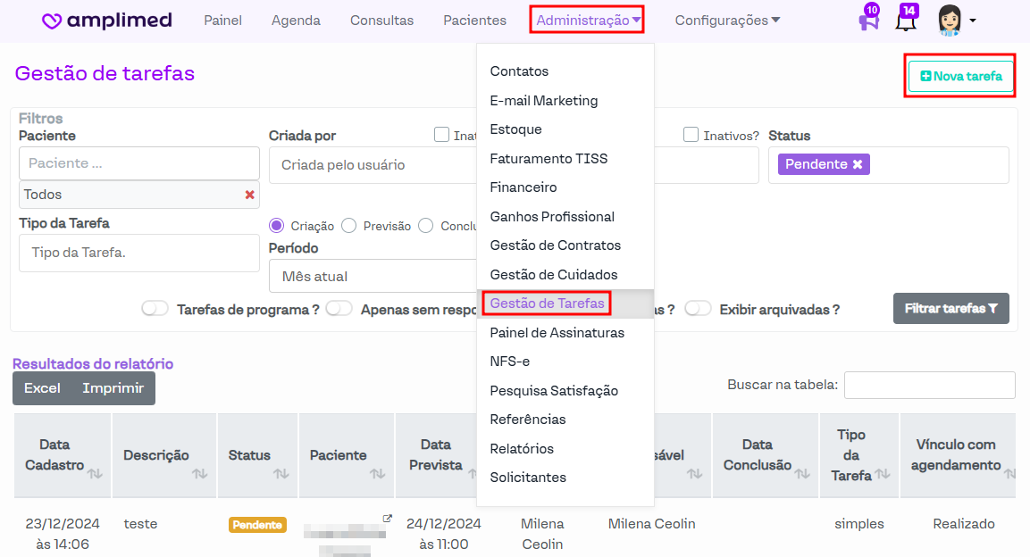
Task: Select Financeiro from the Administração menu
Action: click(x=523, y=187)
